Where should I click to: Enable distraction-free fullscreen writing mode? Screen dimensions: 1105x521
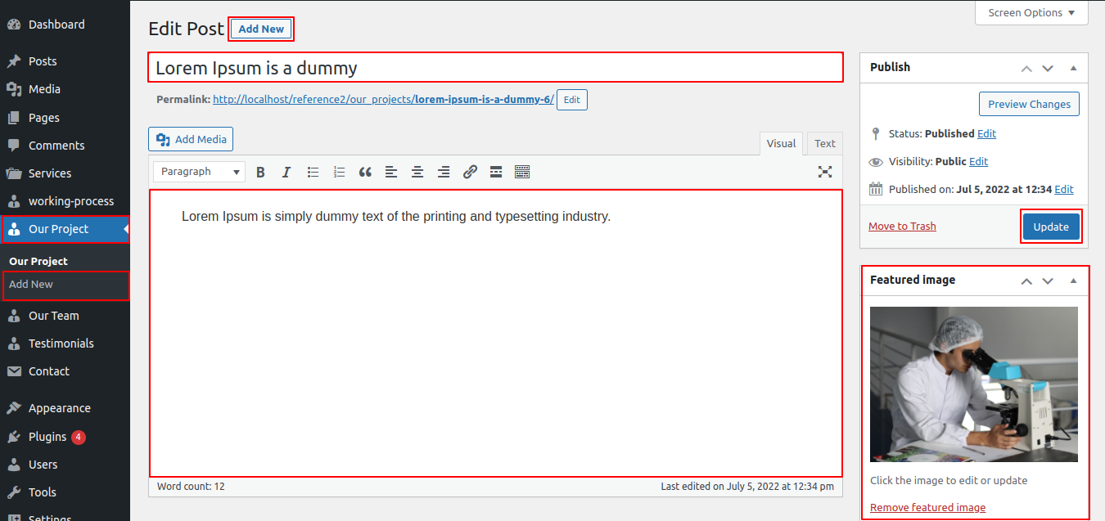(825, 172)
